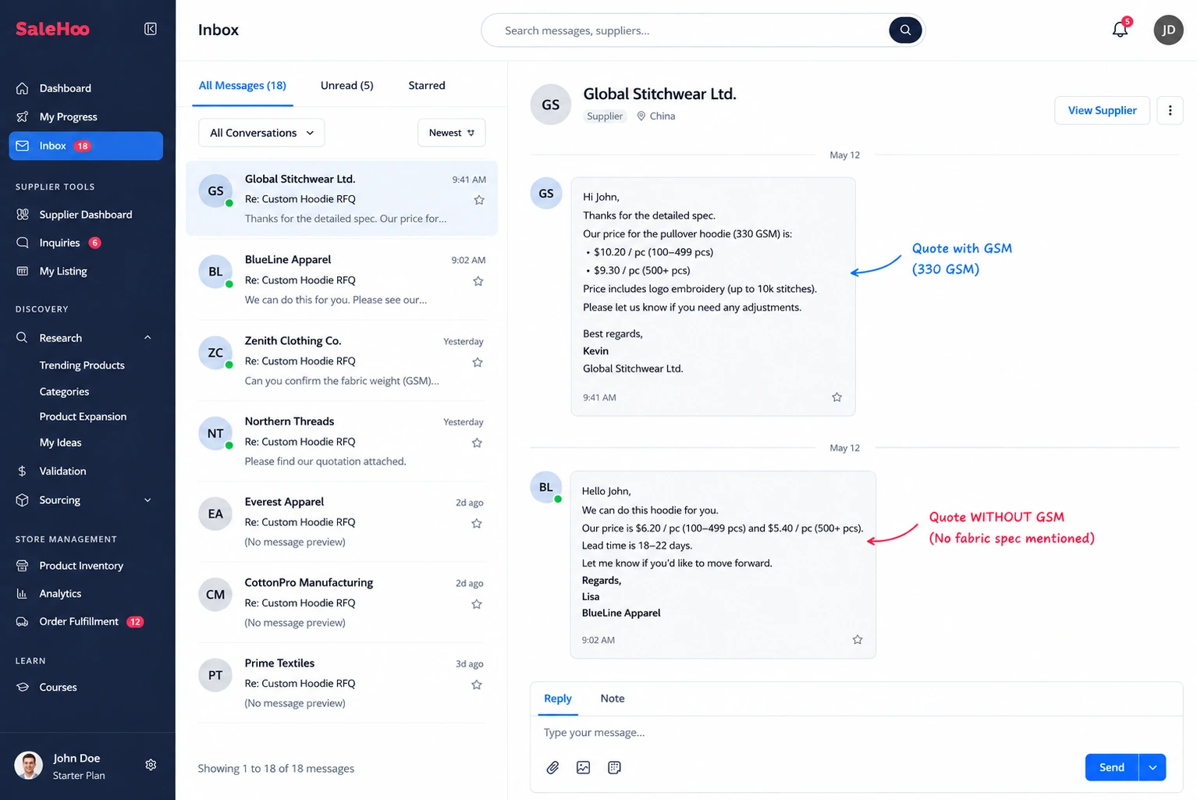Click the search magnifier button
Image resolution: width=1197 pixels, height=800 pixels.
(x=905, y=30)
